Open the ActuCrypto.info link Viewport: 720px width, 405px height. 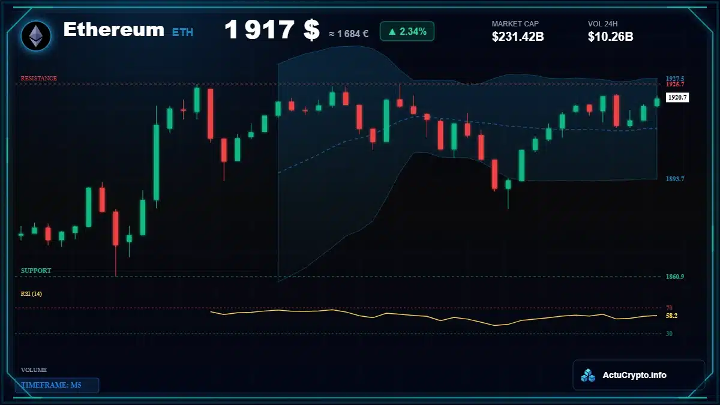click(x=634, y=376)
